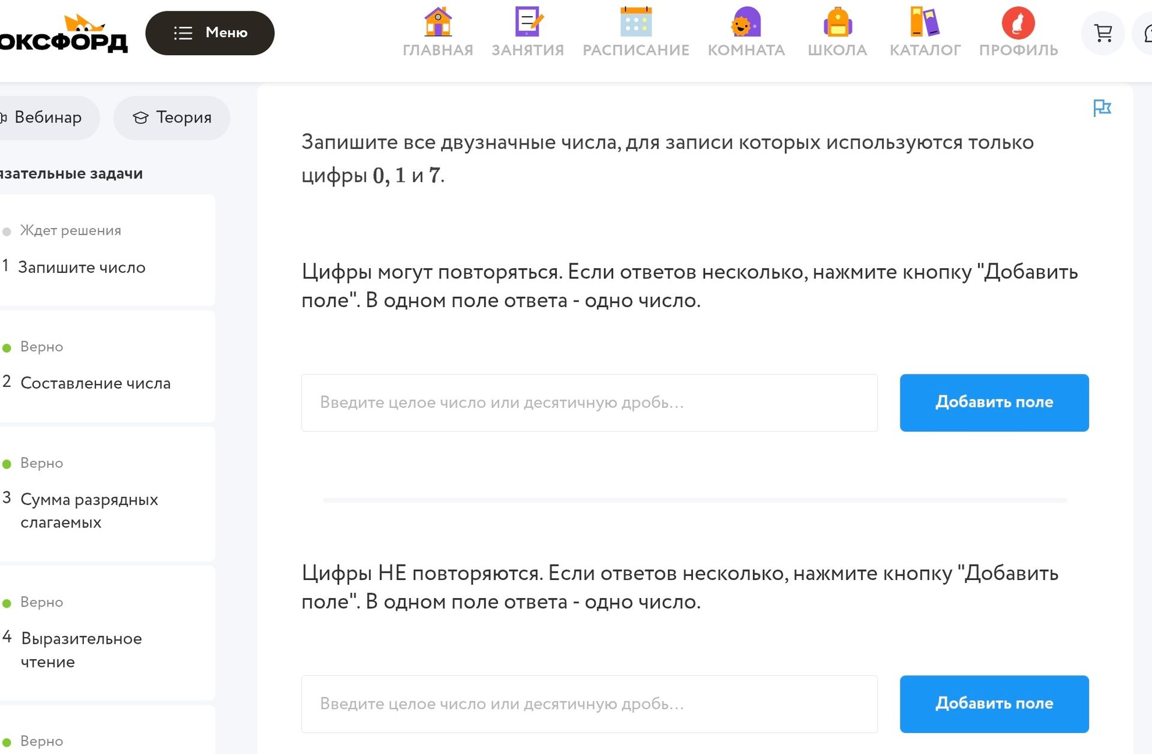This screenshot has height=754, width=1152.
Task: Select task 4 Выразительное чтение
Action: pos(107,633)
